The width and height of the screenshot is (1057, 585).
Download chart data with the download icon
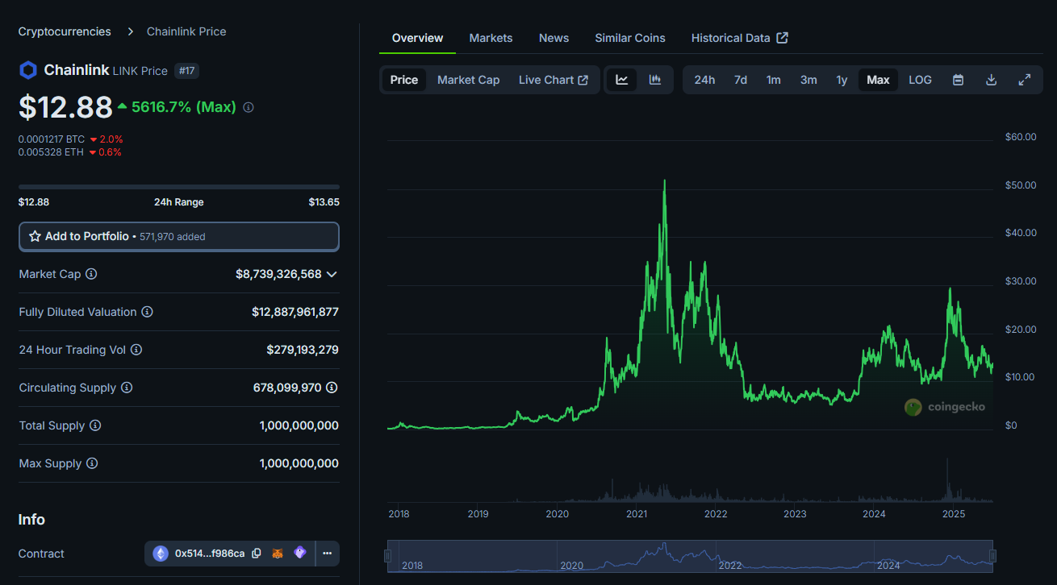pyautogui.click(x=992, y=80)
